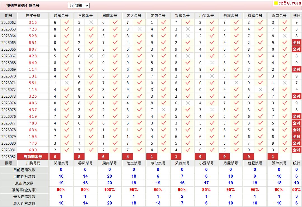The width and height of the screenshot is (302, 207).
Task: Click the top 鸿雁杀号 column header
Action: tap(61, 16)
